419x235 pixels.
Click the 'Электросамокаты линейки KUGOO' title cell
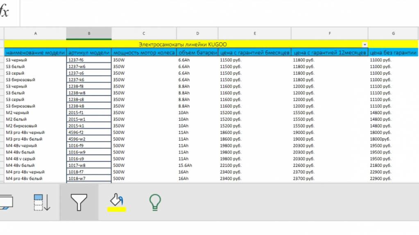(183, 44)
